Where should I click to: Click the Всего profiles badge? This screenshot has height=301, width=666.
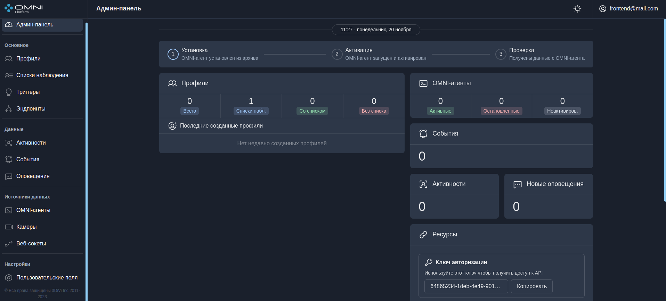pyautogui.click(x=190, y=111)
